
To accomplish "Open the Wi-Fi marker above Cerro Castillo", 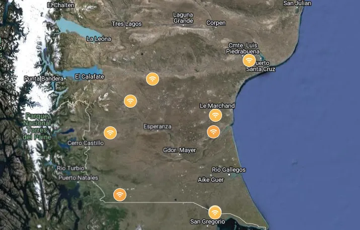I will 110,133.
